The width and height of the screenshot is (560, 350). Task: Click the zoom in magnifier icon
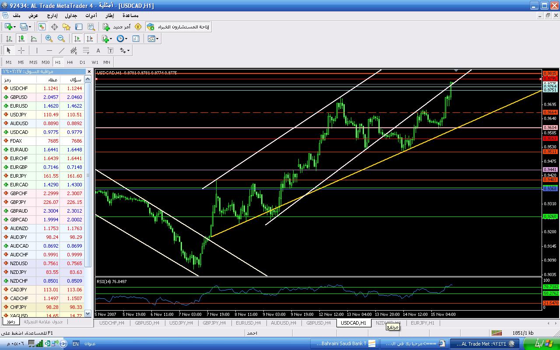point(49,38)
